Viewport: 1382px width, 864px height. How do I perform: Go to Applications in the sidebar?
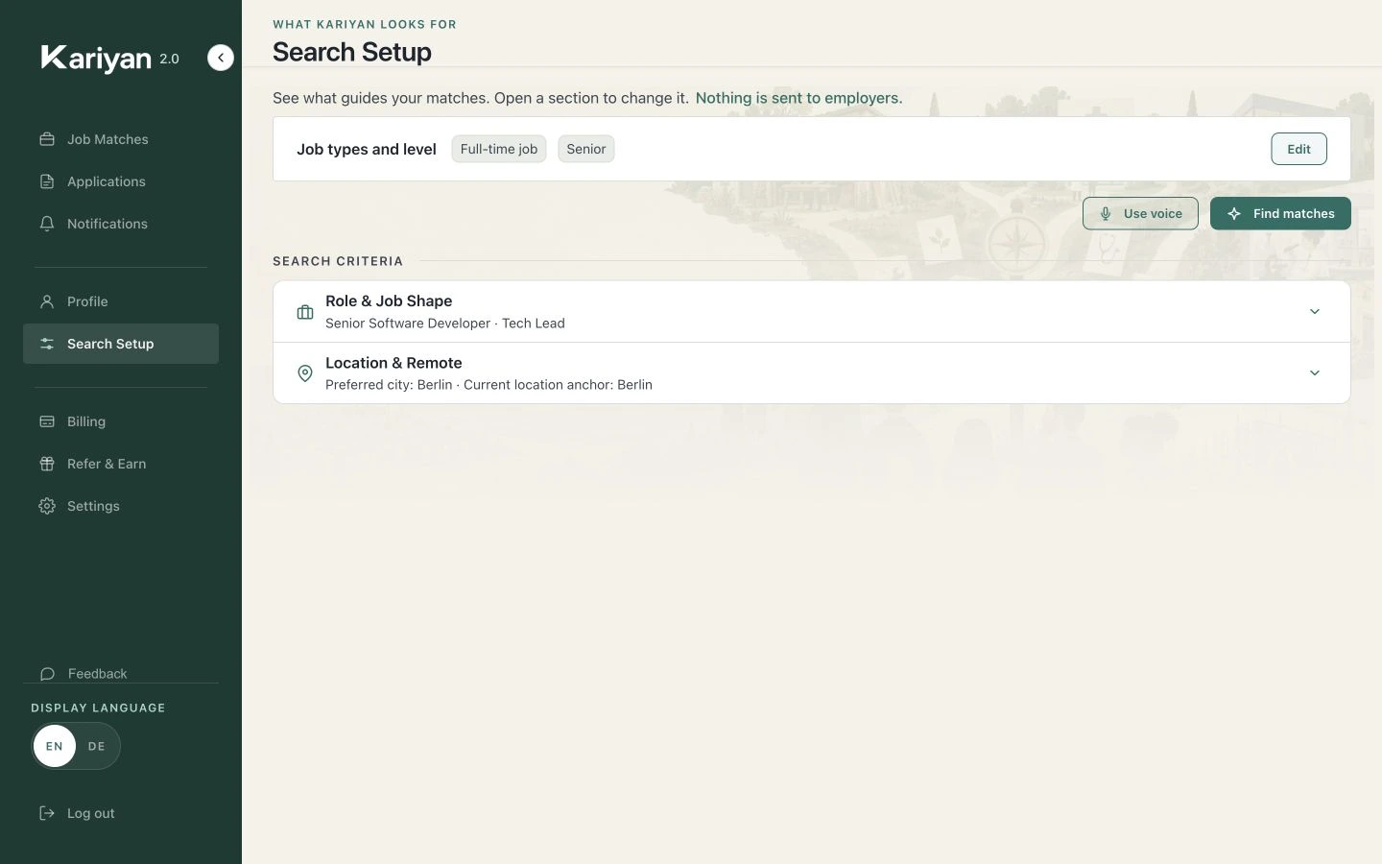[x=121, y=181]
